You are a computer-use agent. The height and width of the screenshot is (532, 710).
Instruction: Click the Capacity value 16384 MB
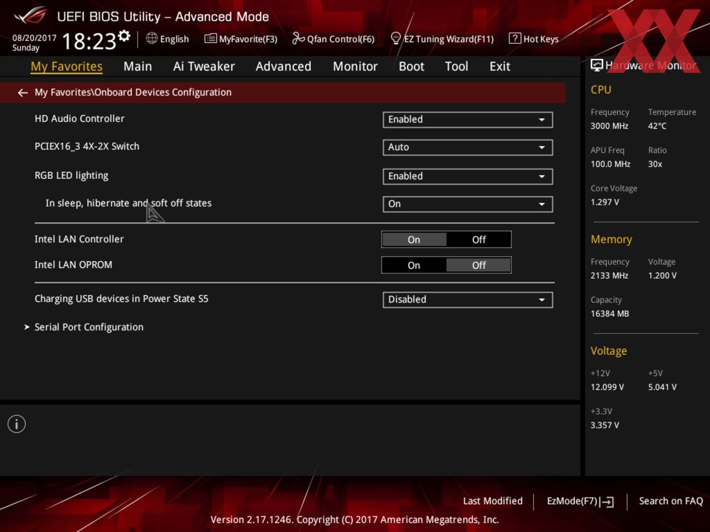pyautogui.click(x=610, y=313)
